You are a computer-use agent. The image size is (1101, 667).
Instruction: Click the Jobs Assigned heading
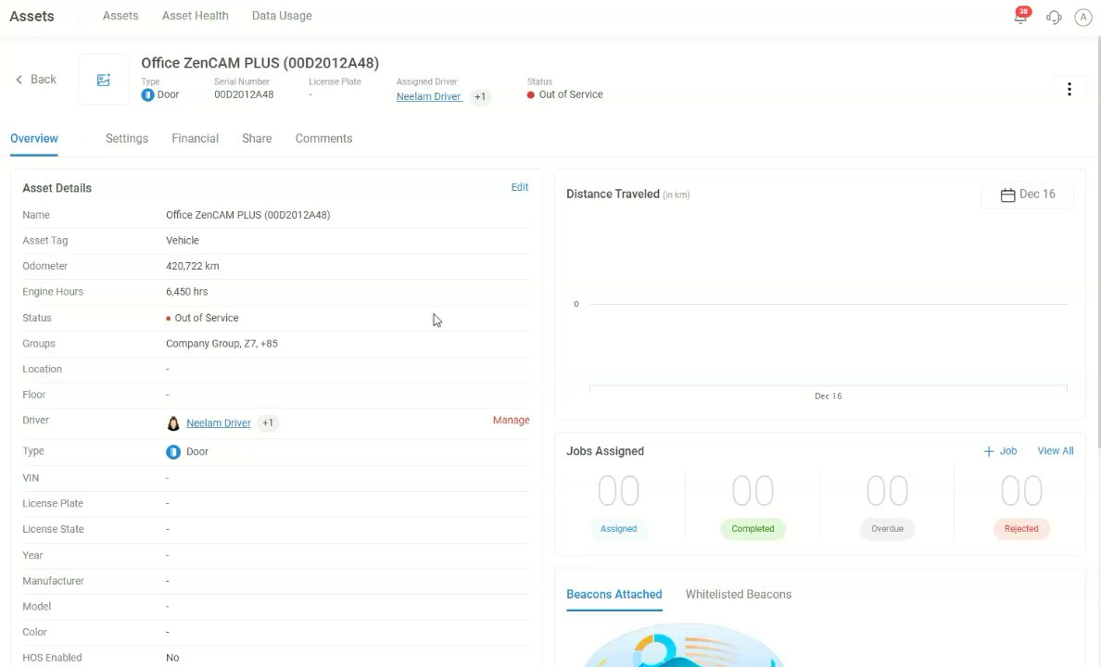pos(605,451)
